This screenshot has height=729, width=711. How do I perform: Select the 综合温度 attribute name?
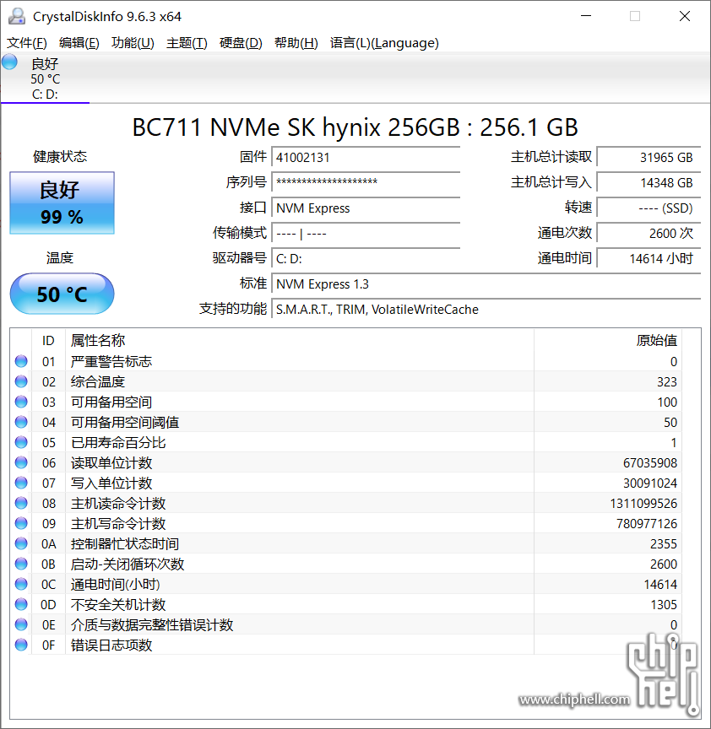[98, 381]
